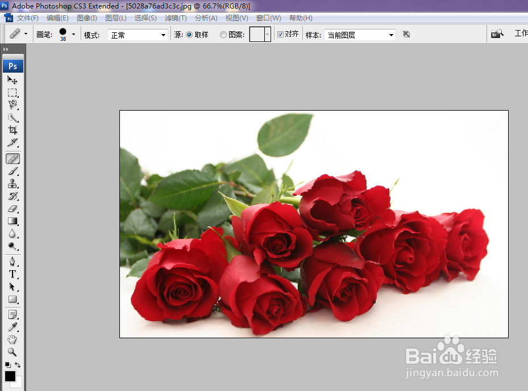528x391 pixels.
Task: Select the Type tool
Action: 13,274
